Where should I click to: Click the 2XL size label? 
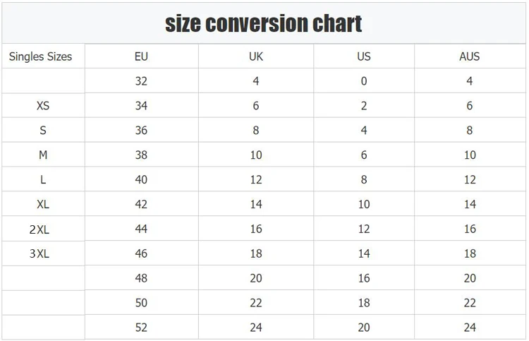(40, 229)
